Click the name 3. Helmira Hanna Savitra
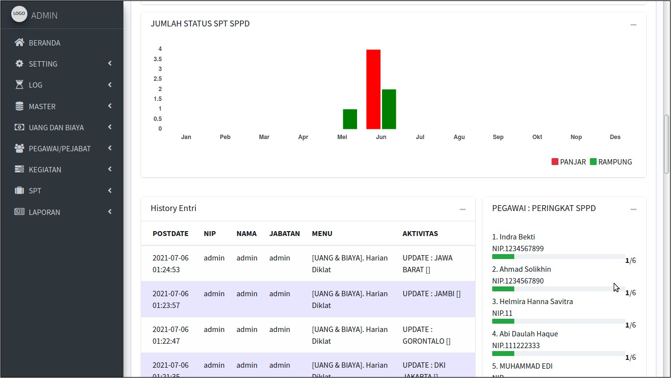 (532, 302)
